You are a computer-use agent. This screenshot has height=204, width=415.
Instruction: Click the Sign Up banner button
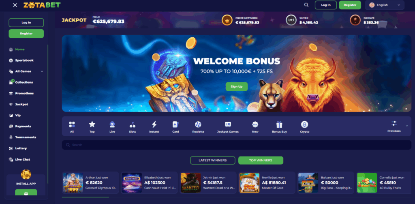coord(237,87)
